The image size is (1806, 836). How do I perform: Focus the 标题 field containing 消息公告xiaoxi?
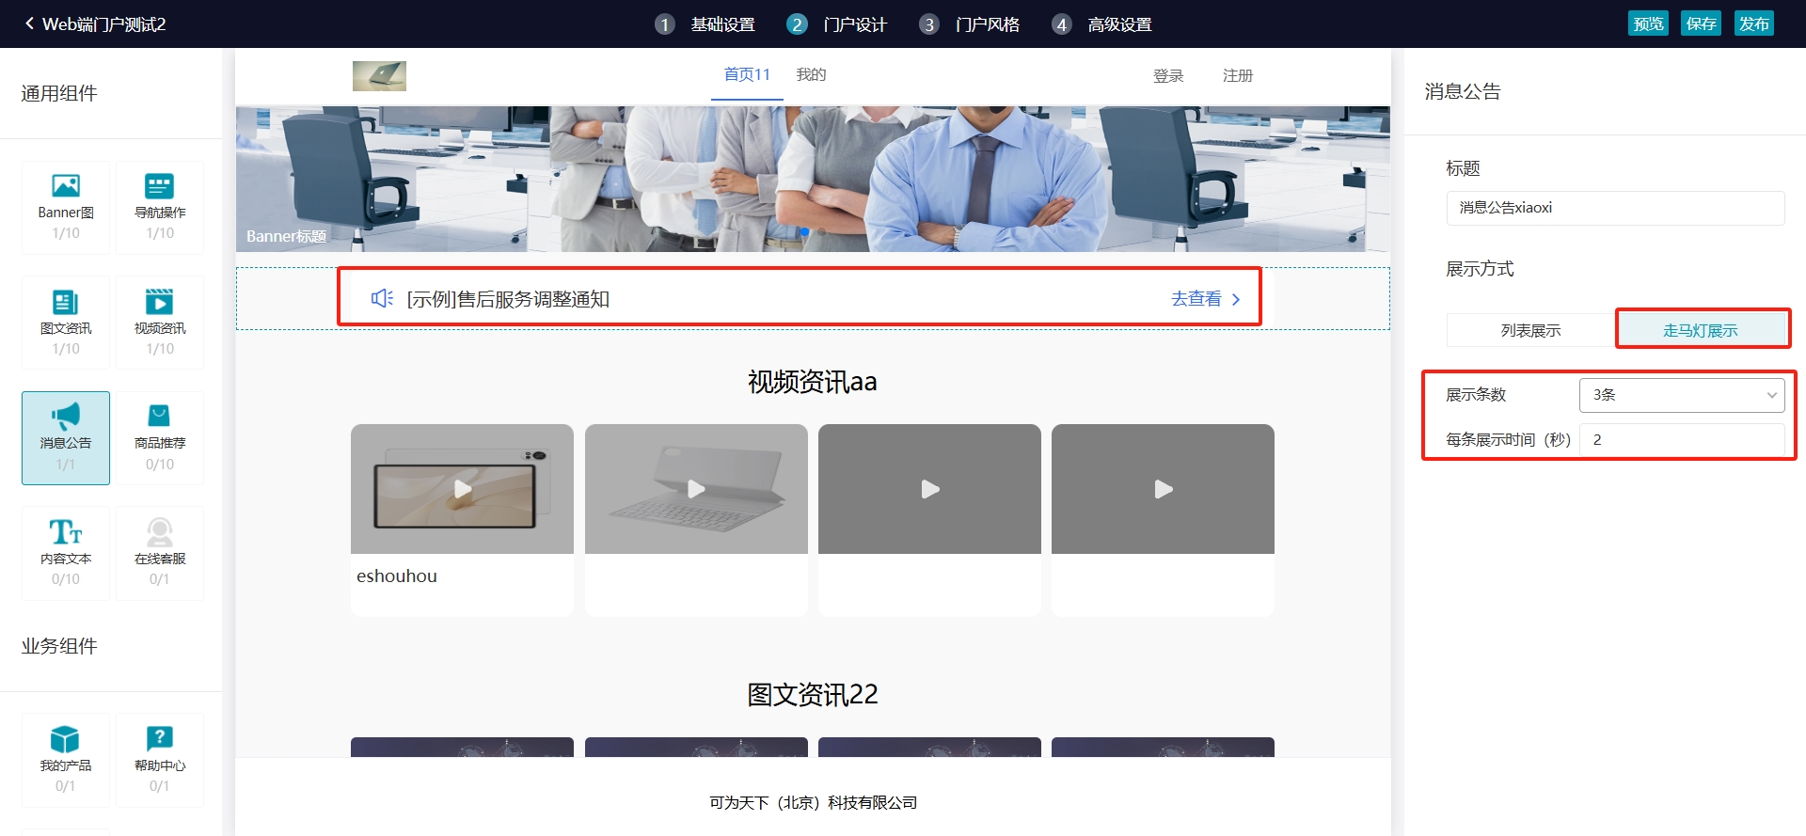tap(1615, 208)
